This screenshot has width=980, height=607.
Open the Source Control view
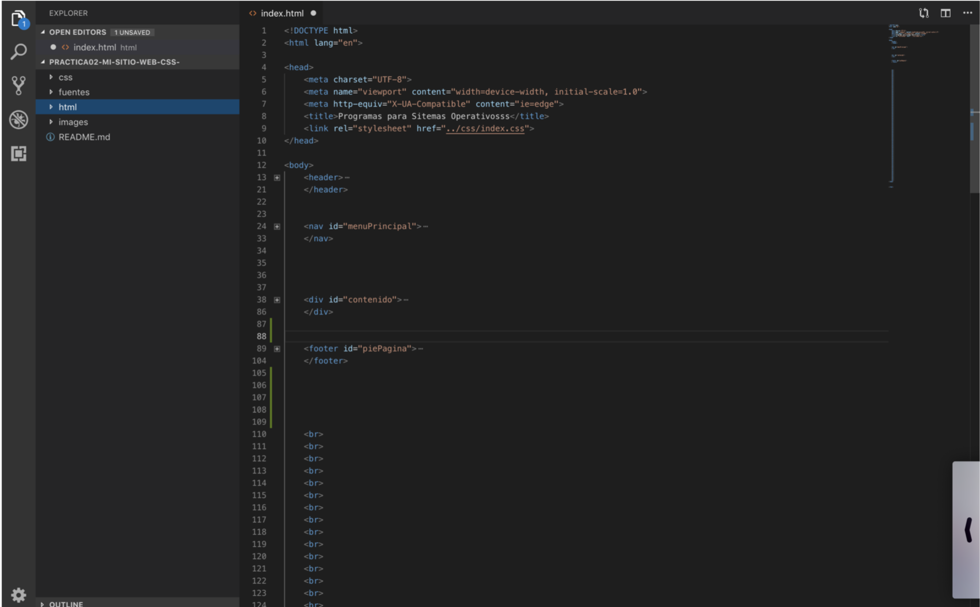coord(19,85)
